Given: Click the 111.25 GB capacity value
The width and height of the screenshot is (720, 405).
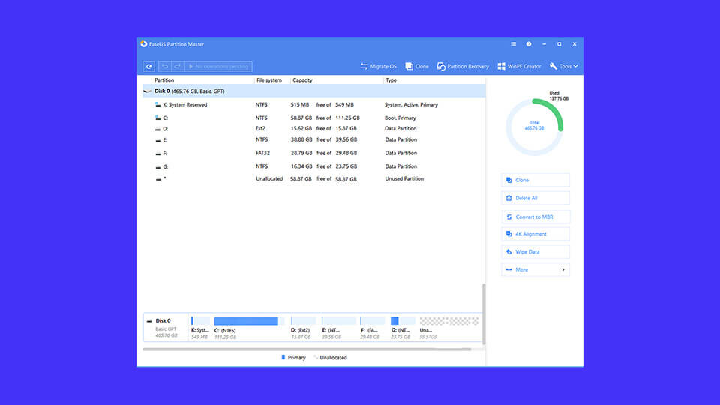Looking at the screenshot, I should [x=347, y=118].
